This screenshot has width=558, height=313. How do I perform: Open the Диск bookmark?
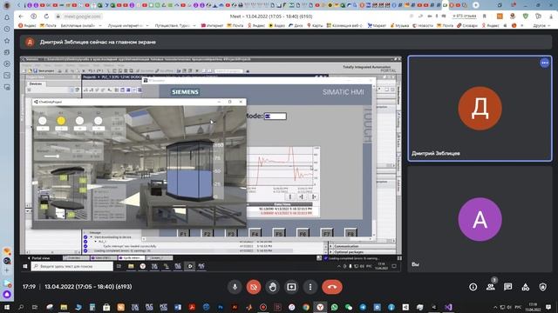[x=296, y=25]
